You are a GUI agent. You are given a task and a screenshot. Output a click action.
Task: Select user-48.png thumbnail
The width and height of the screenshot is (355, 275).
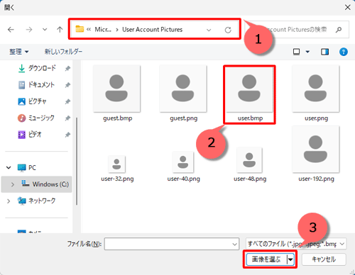(x=249, y=160)
